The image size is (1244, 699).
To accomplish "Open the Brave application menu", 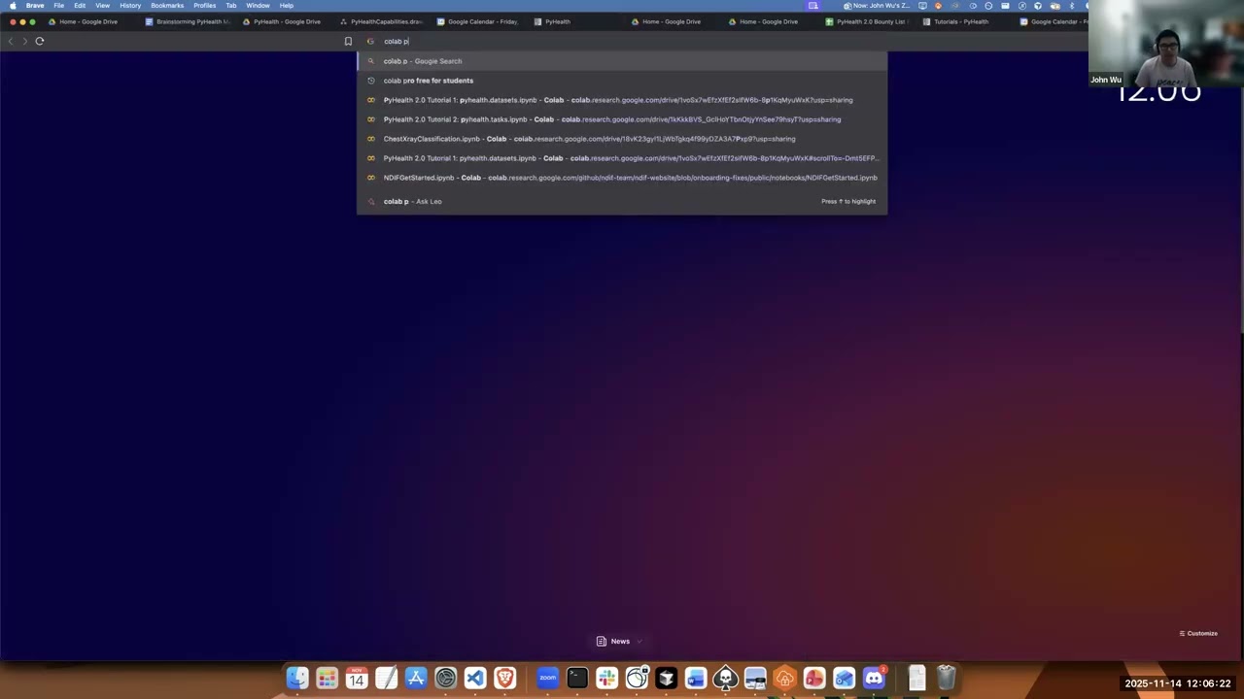I will (x=35, y=5).
